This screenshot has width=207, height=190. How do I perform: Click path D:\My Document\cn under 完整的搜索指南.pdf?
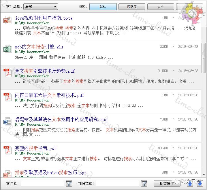pos(32,153)
